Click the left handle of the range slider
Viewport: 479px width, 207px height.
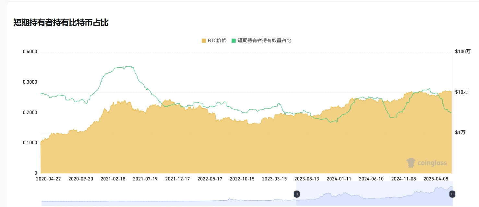click(x=296, y=194)
